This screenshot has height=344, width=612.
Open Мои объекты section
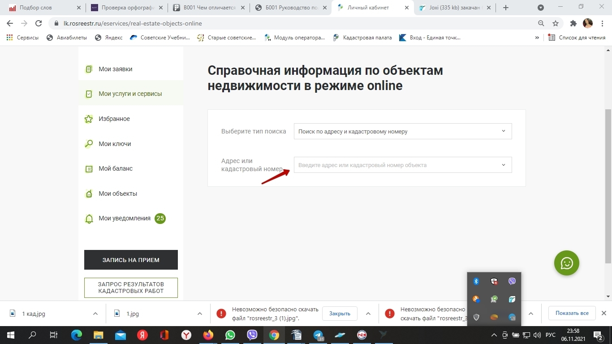pos(118,193)
